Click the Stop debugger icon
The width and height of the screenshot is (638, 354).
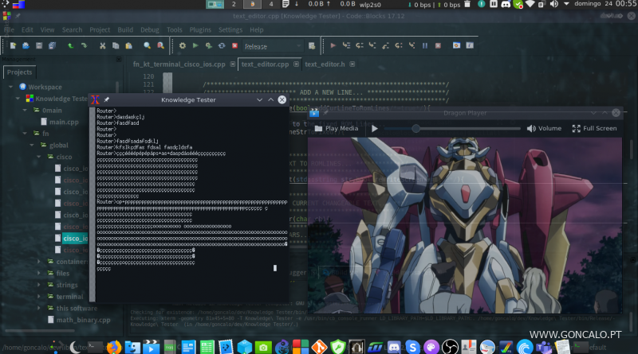pyautogui.click(x=438, y=45)
